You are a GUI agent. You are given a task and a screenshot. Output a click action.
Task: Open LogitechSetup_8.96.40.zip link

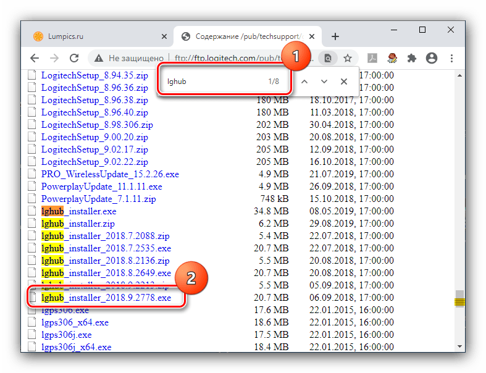(x=94, y=112)
